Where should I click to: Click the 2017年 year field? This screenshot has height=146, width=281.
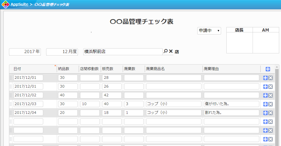[25, 52]
